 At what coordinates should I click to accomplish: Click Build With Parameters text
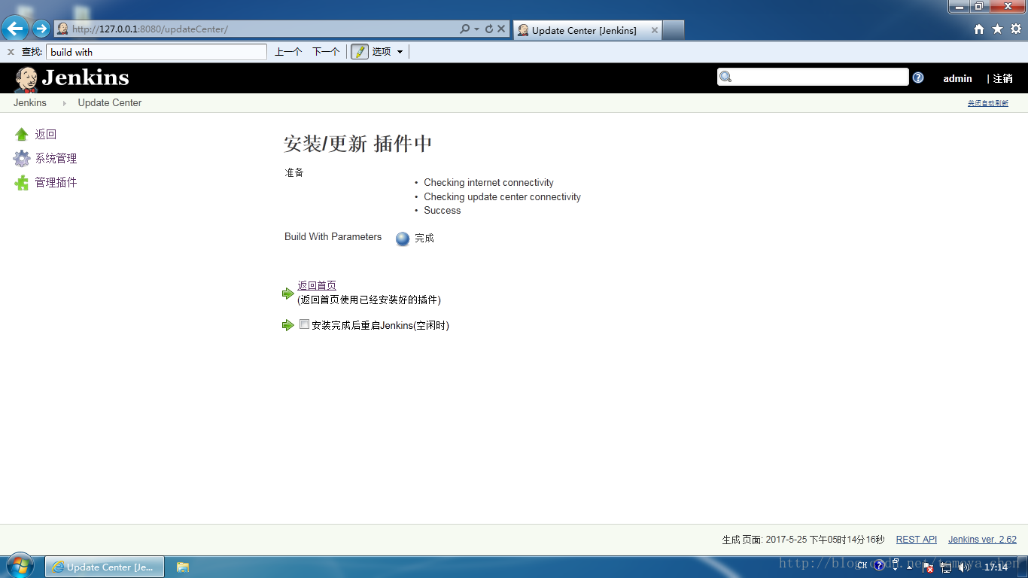point(333,236)
